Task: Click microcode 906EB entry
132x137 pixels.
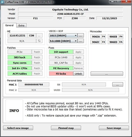Action: (x=113, y=36)
